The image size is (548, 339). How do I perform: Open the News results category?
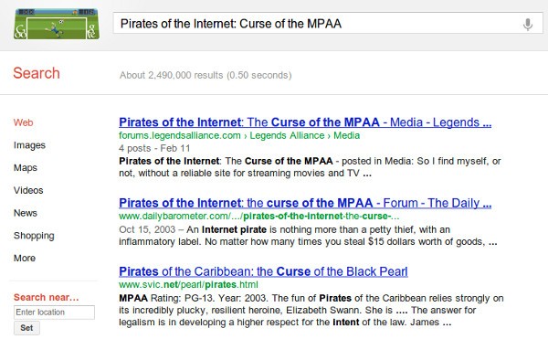coord(26,213)
